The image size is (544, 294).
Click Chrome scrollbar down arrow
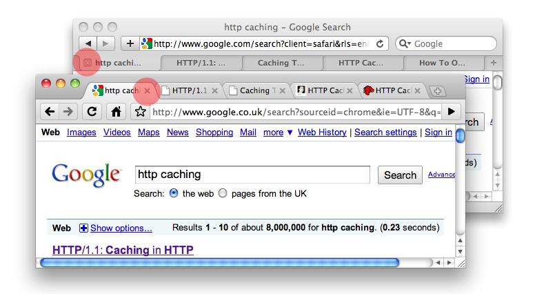pos(460,252)
